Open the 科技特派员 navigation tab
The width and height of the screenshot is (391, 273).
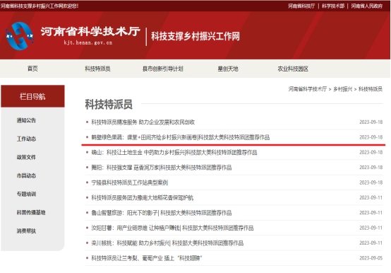click(x=97, y=69)
